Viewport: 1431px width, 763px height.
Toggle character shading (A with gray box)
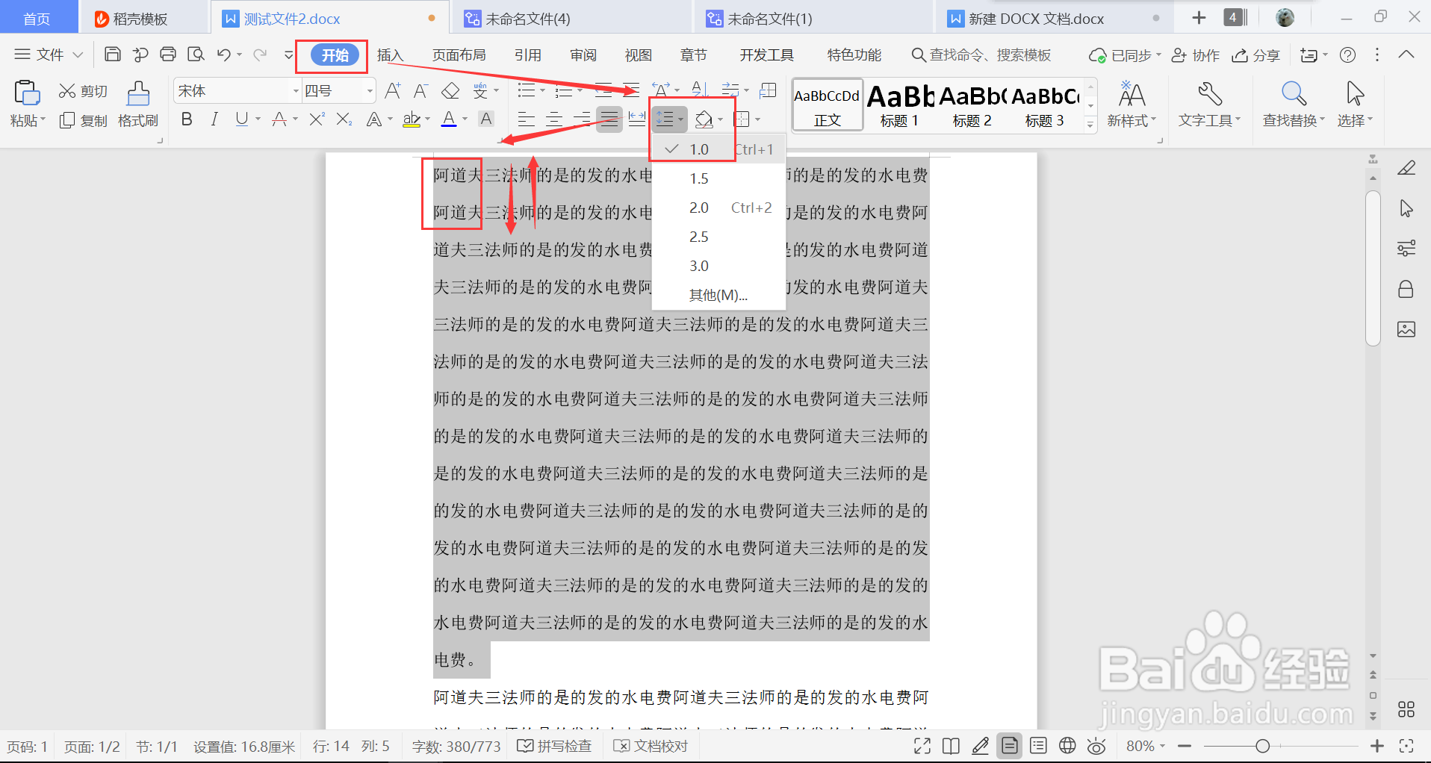[x=486, y=119]
